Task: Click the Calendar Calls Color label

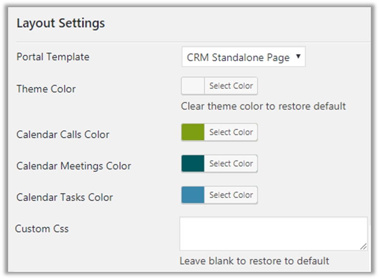Action: (x=63, y=134)
